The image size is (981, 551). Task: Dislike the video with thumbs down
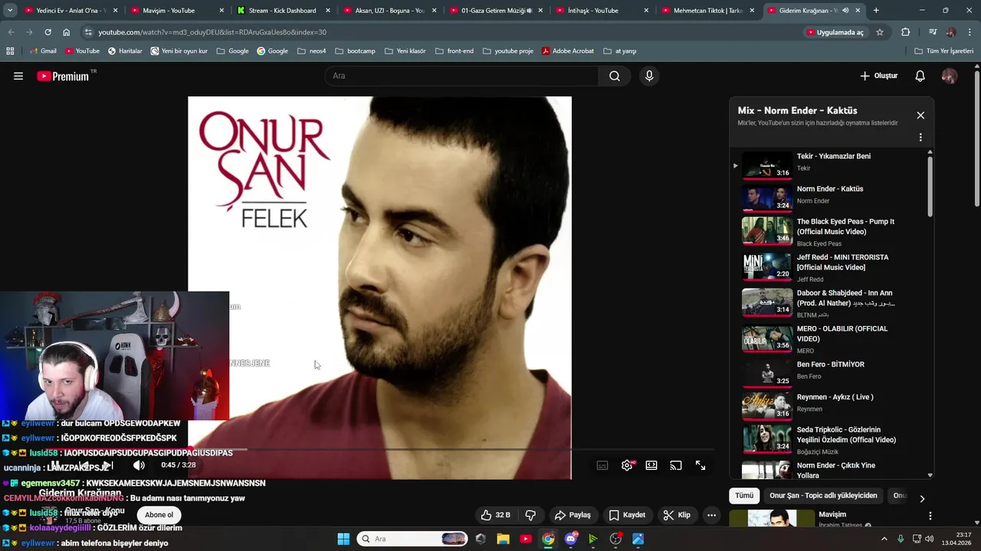click(530, 515)
